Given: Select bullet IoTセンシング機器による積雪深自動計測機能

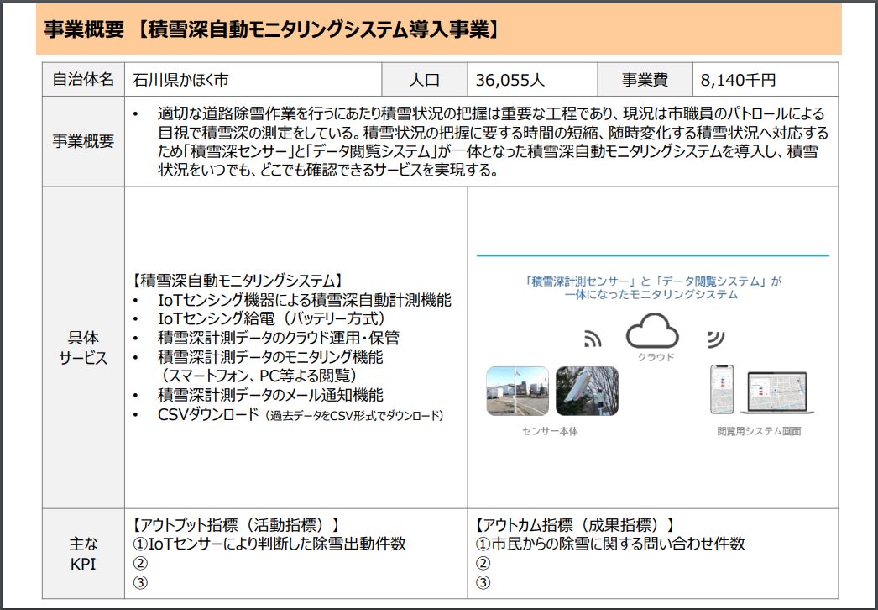Looking at the screenshot, I should point(304,300).
